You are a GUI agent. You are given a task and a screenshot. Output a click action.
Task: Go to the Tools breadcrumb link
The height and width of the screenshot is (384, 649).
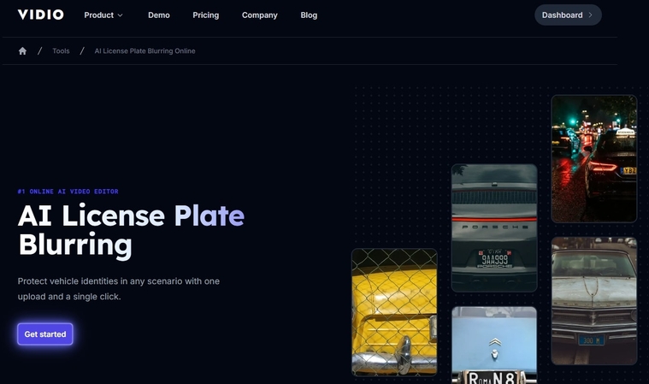(x=61, y=51)
